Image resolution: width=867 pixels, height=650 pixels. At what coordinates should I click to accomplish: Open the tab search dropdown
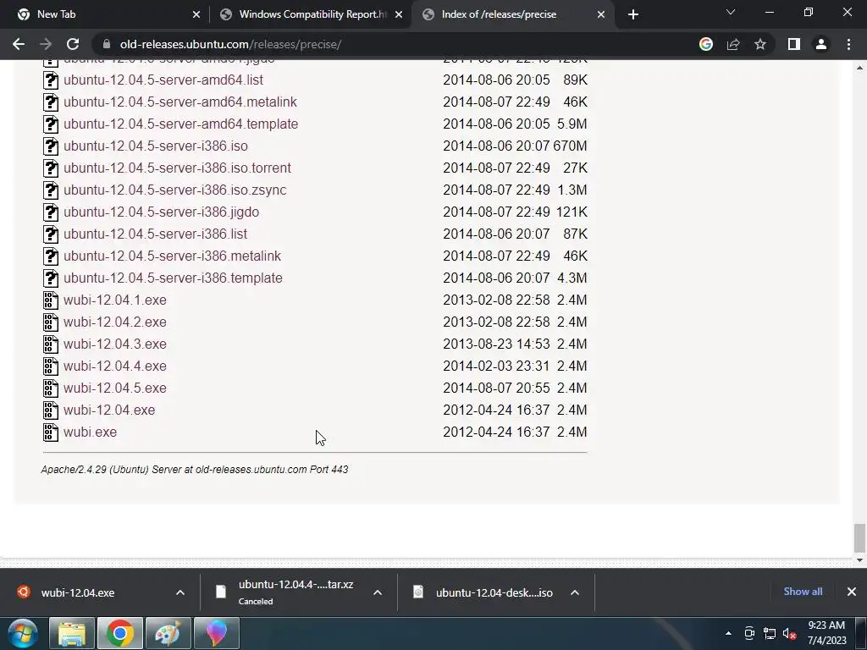(x=731, y=12)
